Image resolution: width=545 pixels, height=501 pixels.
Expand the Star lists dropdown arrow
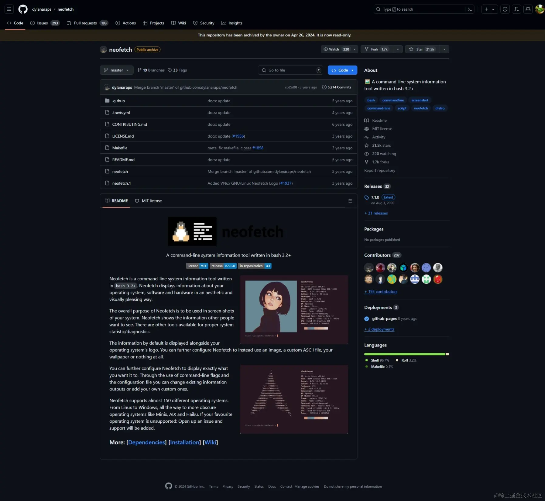[444, 49]
